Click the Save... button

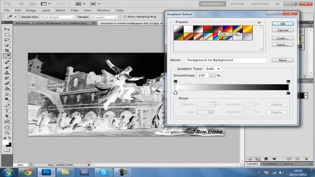pyautogui.click(x=283, y=45)
